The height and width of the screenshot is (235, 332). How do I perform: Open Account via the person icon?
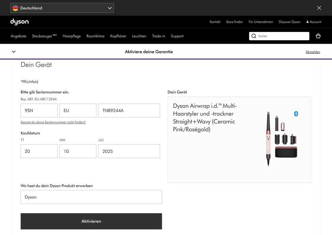pyautogui.click(x=307, y=22)
